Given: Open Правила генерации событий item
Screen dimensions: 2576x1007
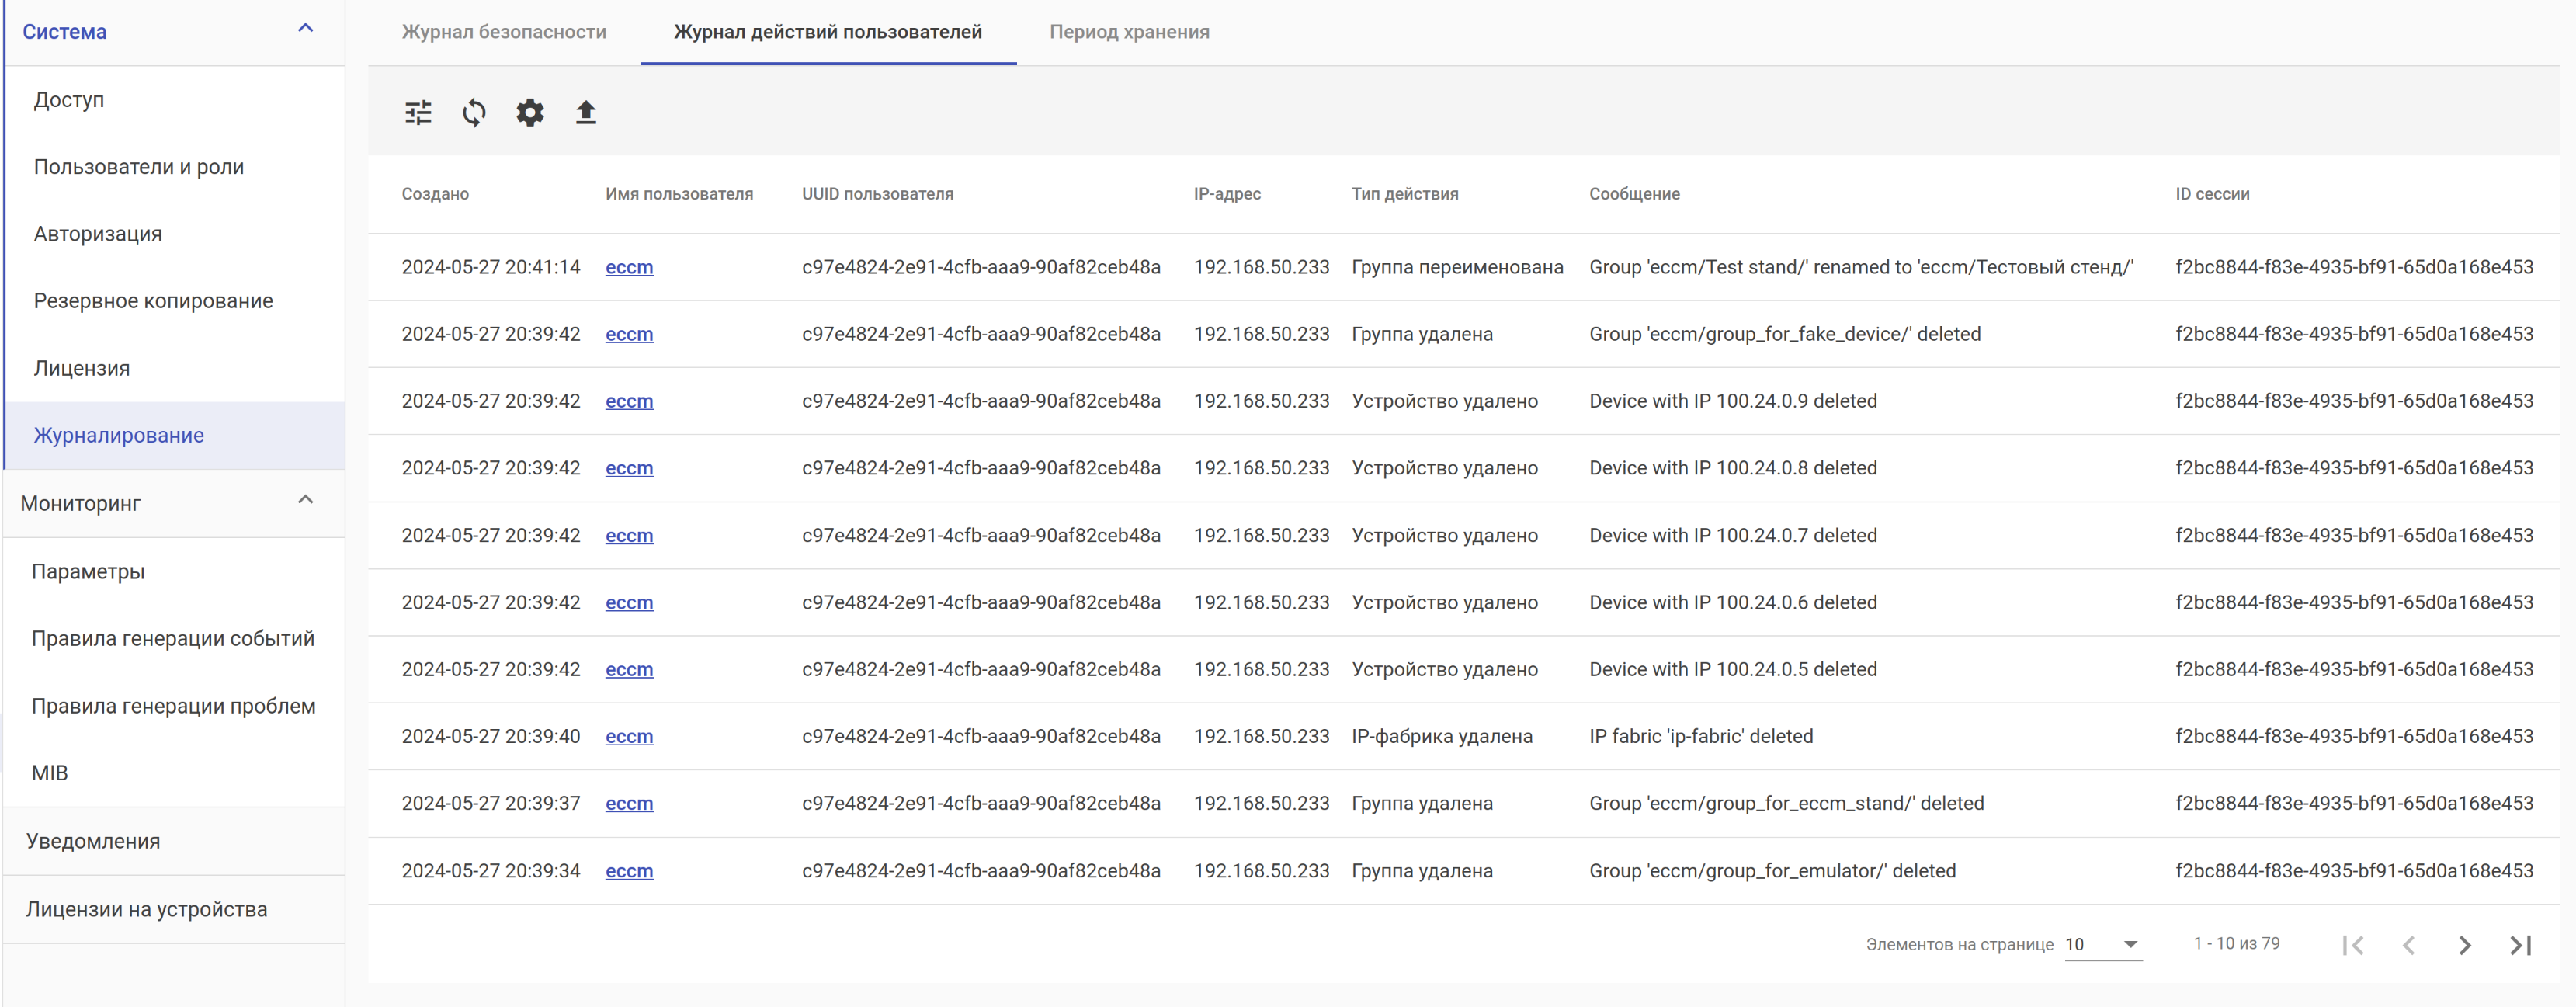Looking at the screenshot, I should (x=173, y=638).
